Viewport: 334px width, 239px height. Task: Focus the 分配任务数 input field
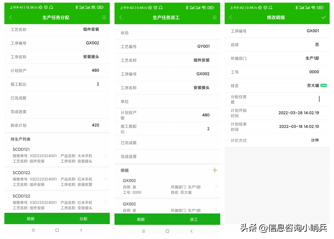[x=277, y=99]
